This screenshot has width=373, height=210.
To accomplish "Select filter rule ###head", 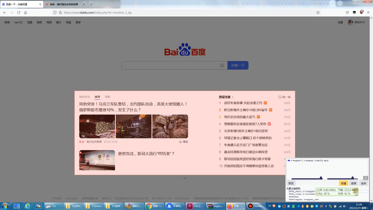I will (294, 197).
